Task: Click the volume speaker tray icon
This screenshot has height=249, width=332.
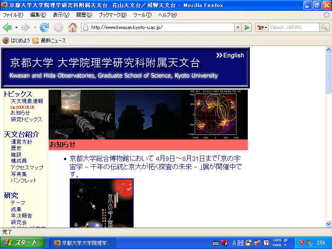Action: pyautogui.click(x=309, y=243)
